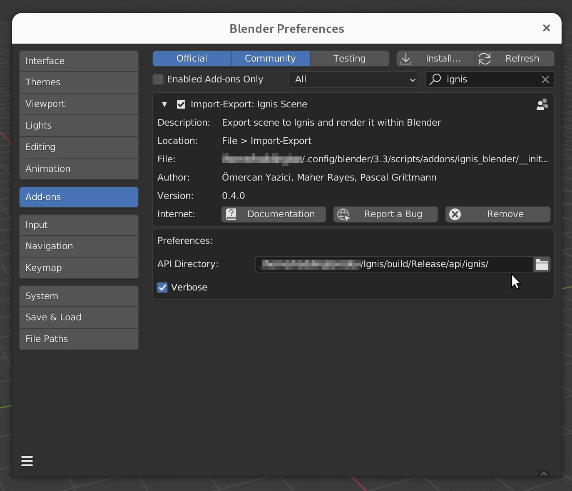Click Report a Bug button
The height and width of the screenshot is (491, 572).
385,214
